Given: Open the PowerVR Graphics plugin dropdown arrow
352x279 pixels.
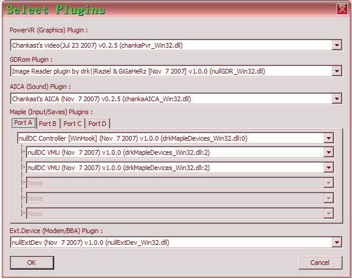Looking at the screenshot, I should click(x=337, y=45).
